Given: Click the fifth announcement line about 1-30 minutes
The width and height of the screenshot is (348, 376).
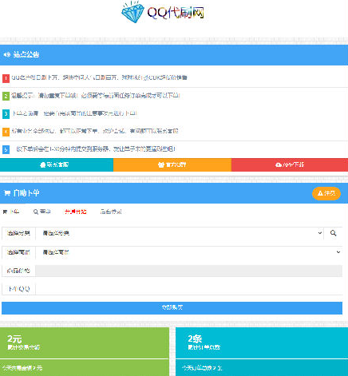Looking at the screenshot, I should click(x=96, y=149).
